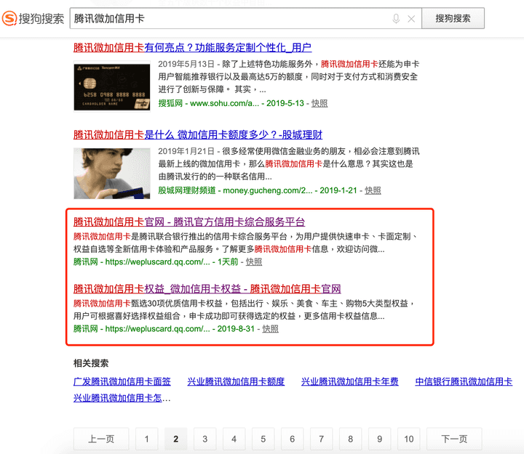Go to results page 10
This screenshot has height=454, width=524.
(409, 439)
